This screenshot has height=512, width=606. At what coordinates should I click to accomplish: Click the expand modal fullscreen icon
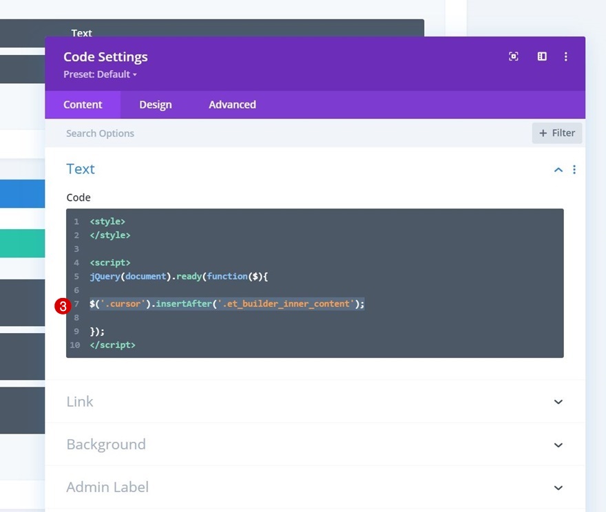click(514, 56)
